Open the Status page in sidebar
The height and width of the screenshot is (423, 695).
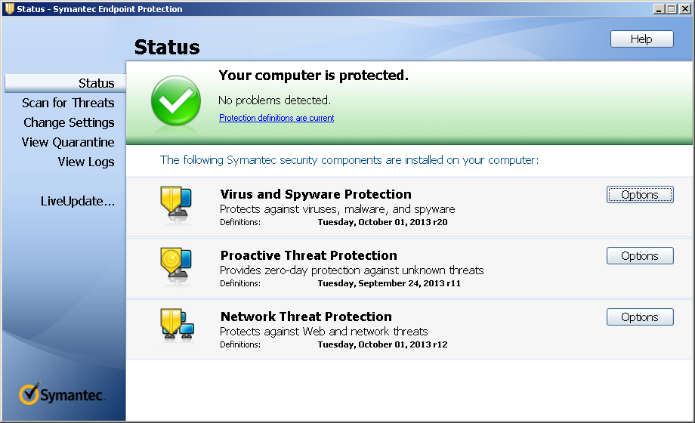point(96,83)
